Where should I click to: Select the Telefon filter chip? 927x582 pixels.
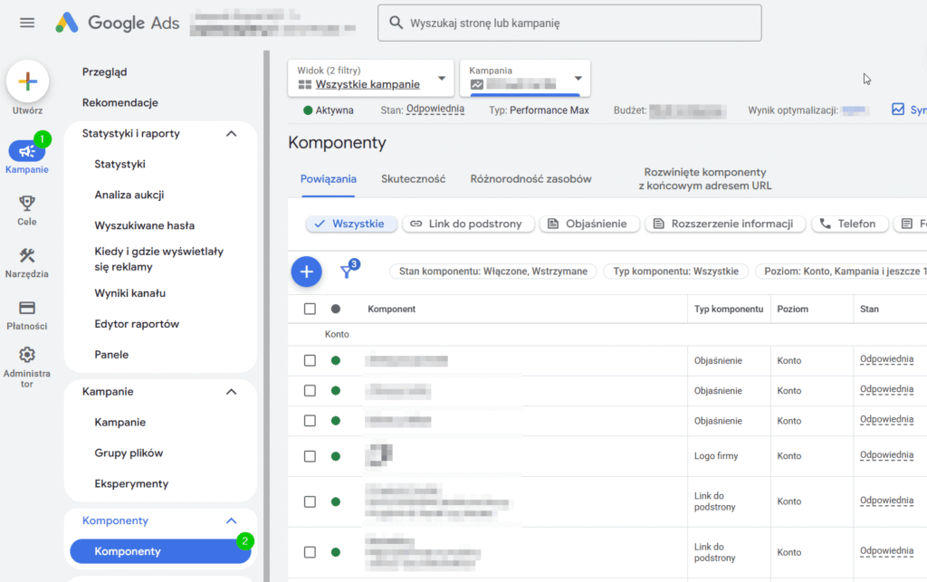click(849, 223)
